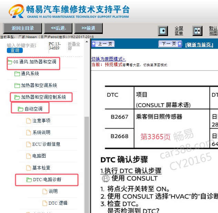The height and width of the screenshot is (213, 218).
Task: Click scrollbar up arrow in tree panel
Action: (87, 42)
